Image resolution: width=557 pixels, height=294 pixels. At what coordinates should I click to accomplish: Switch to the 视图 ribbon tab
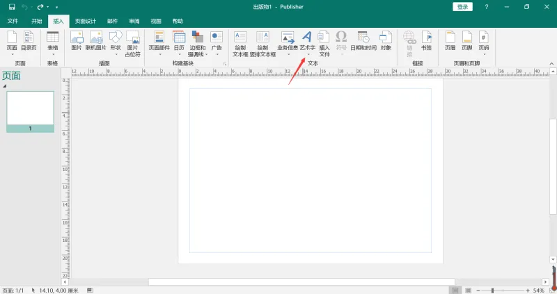pos(156,21)
